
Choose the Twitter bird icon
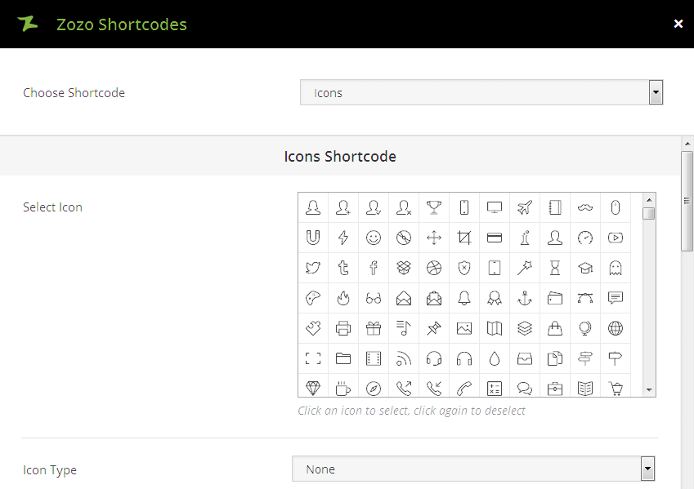point(313,268)
